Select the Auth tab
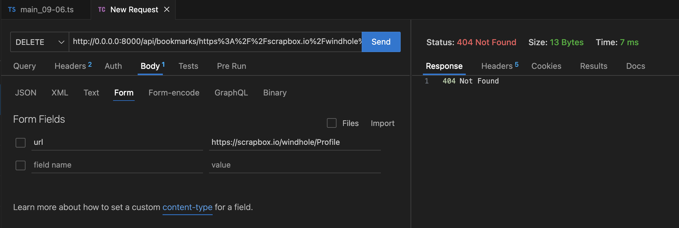Screen dimensions: 679x228 click(113, 66)
